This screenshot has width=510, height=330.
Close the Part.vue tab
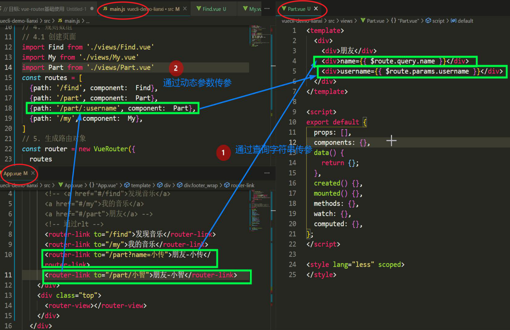click(316, 9)
